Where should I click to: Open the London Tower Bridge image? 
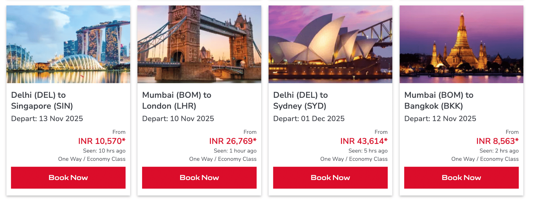coord(199,44)
